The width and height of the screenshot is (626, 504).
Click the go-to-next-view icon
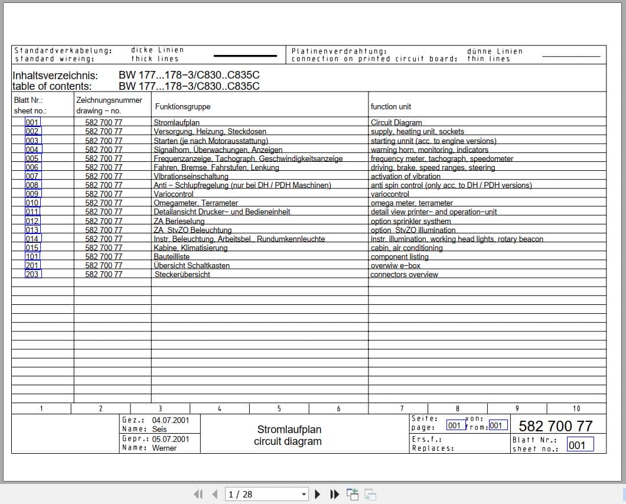370,495
